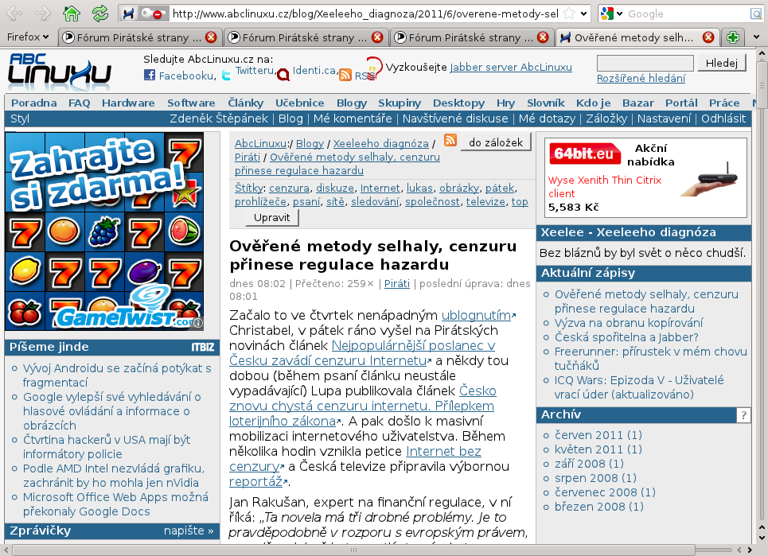768x556 pixels.
Task: Click the napište » link beside Zprávičky
Action: [x=189, y=531]
